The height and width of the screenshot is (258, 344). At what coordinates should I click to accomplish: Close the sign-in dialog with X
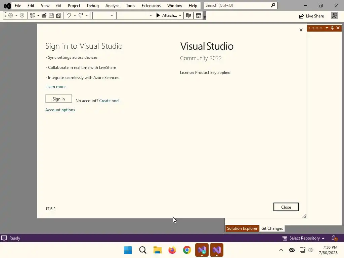[x=301, y=30]
